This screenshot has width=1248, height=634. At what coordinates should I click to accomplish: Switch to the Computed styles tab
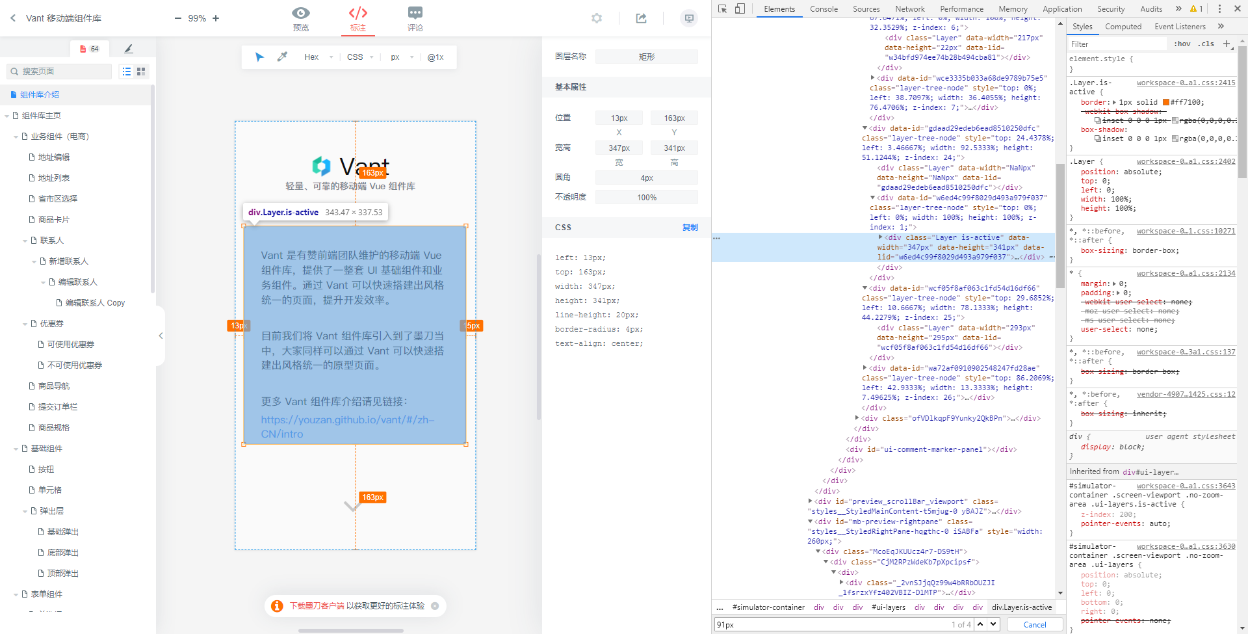coord(1123,27)
